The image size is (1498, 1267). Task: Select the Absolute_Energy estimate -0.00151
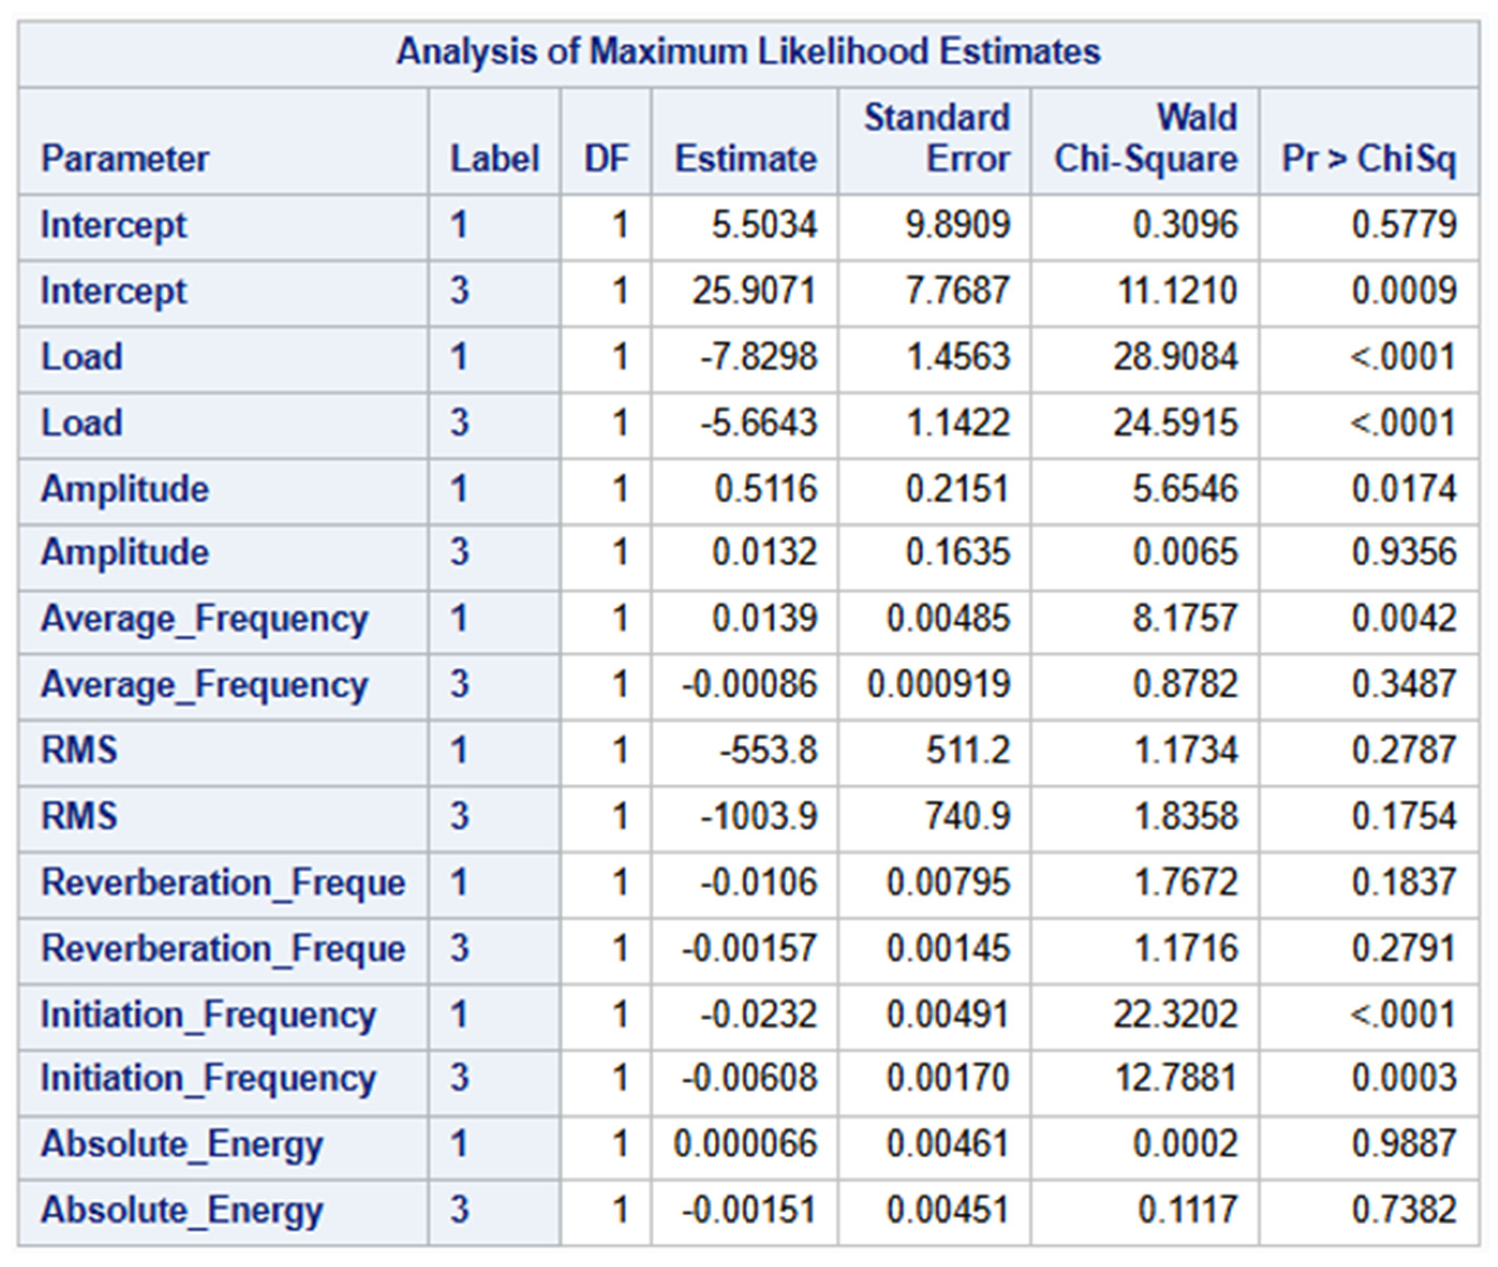pos(749,1211)
